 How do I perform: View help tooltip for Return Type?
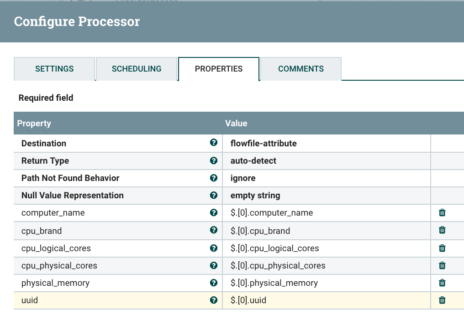point(214,160)
